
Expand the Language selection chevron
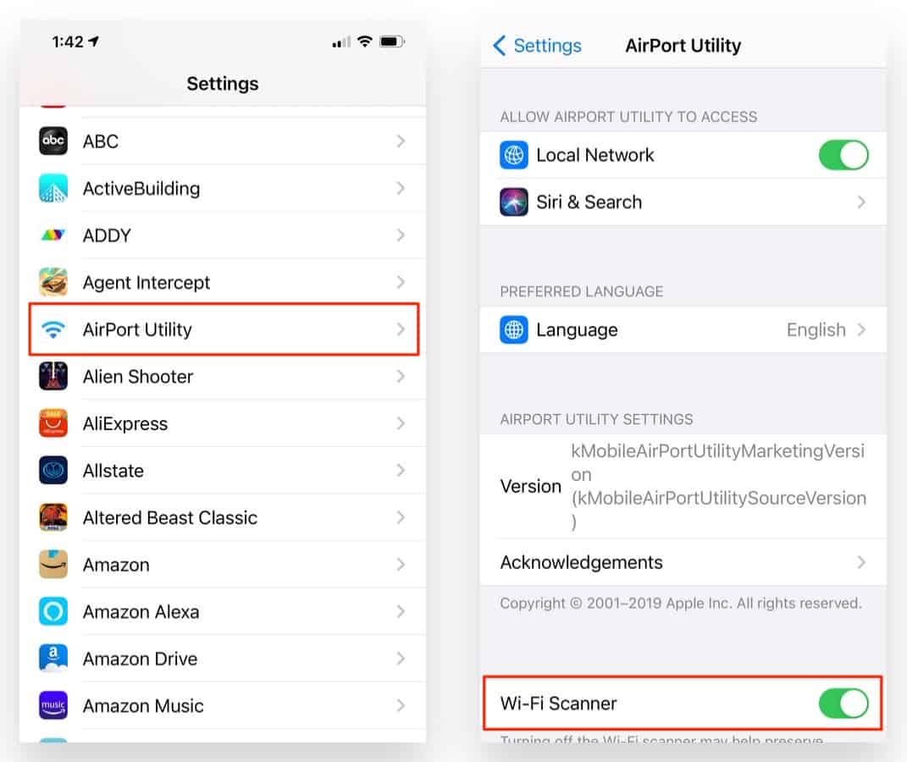pyautogui.click(x=862, y=329)
